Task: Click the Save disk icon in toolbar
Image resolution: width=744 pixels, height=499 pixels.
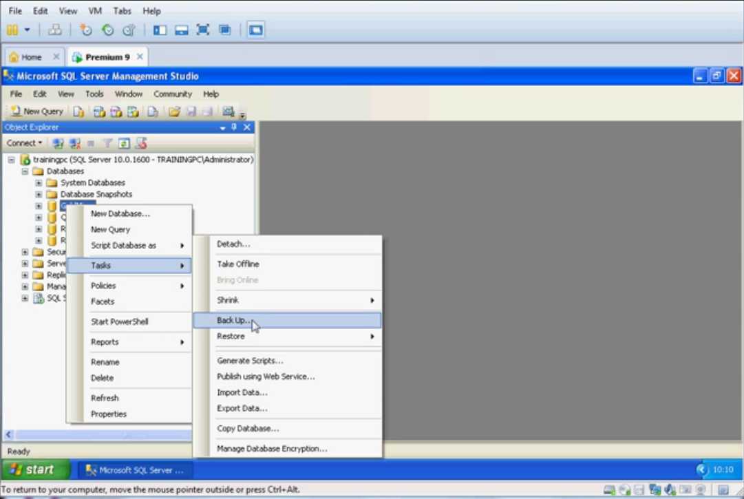Action: 191,112
